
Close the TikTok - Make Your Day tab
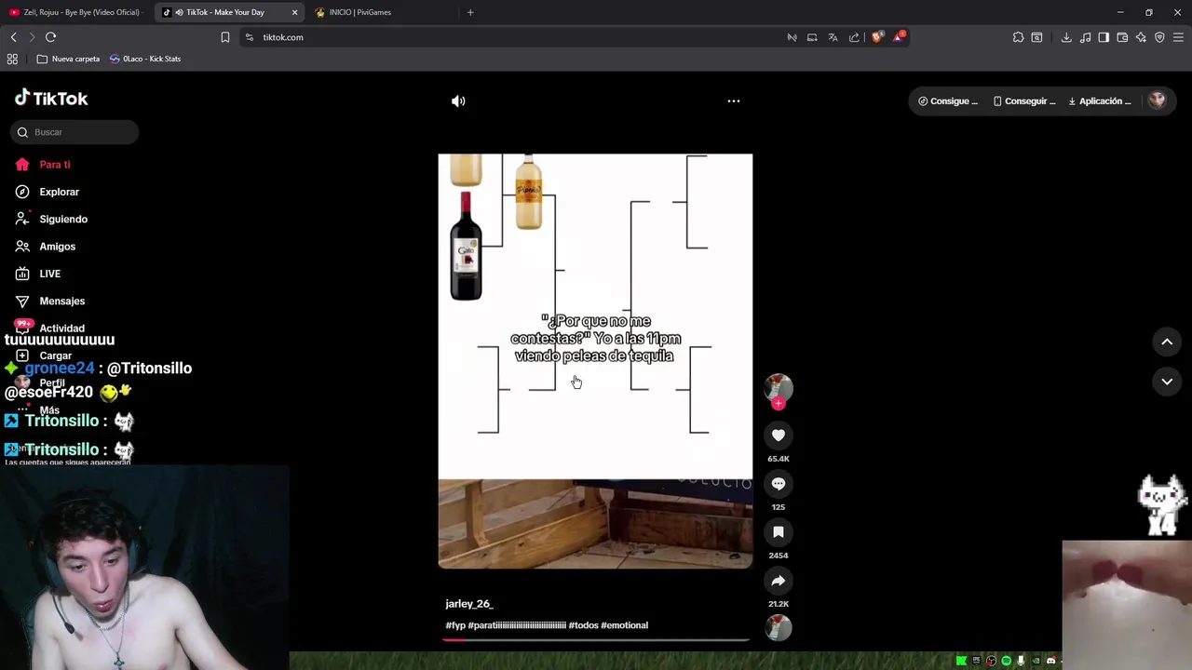pos(295,12)
